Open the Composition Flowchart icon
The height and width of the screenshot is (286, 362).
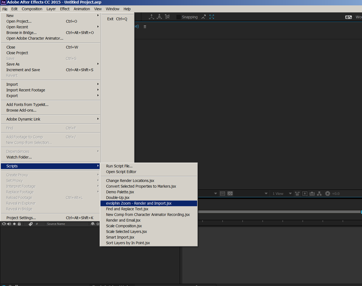(x=319, y=194)
